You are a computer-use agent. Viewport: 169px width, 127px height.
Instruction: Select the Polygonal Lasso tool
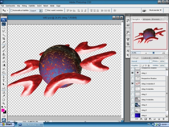4,31
